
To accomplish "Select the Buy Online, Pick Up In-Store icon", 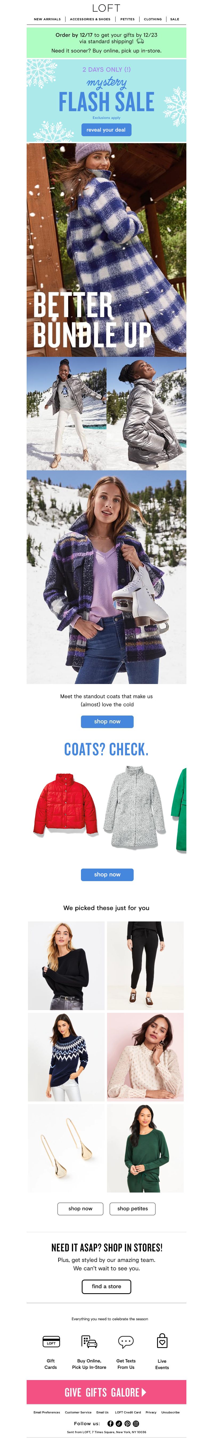I will (89, 1341).
